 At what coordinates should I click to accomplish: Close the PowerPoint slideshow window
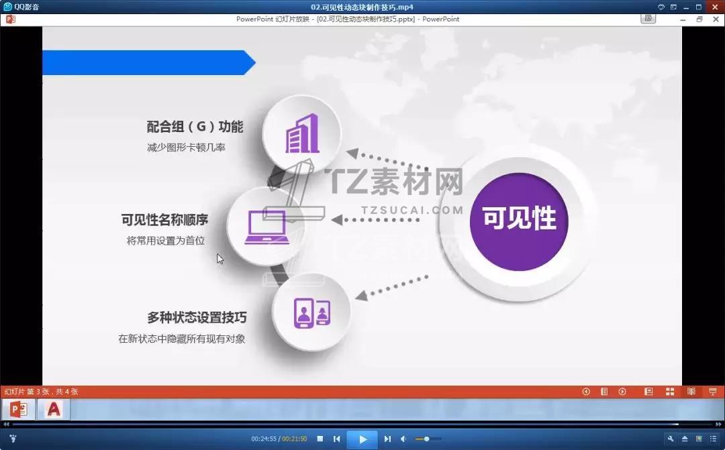[x=716, y=19]
